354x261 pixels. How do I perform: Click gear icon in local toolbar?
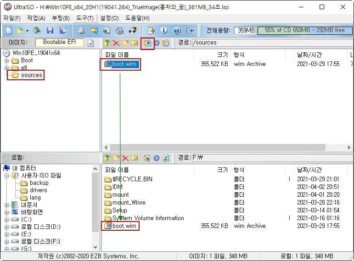pos(157,158)
